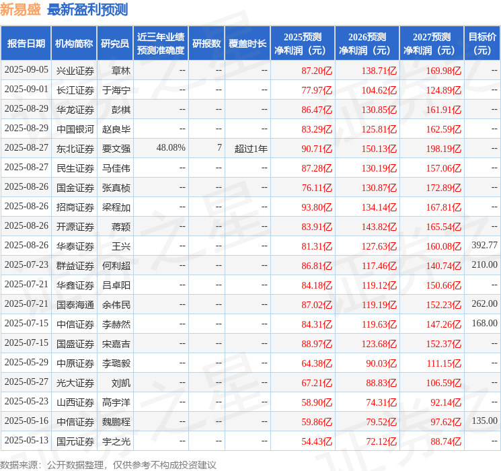The height and width of the screenshot is (471, 501).
Task: Select researcher 章林
Action: pos(121,71)
